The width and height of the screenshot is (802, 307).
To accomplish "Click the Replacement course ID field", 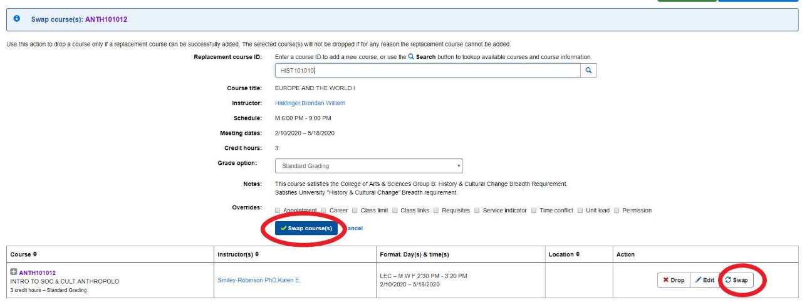I will [x=428, y=71].
